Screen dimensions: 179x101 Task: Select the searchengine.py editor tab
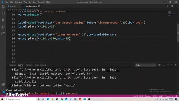pos(31,6)
